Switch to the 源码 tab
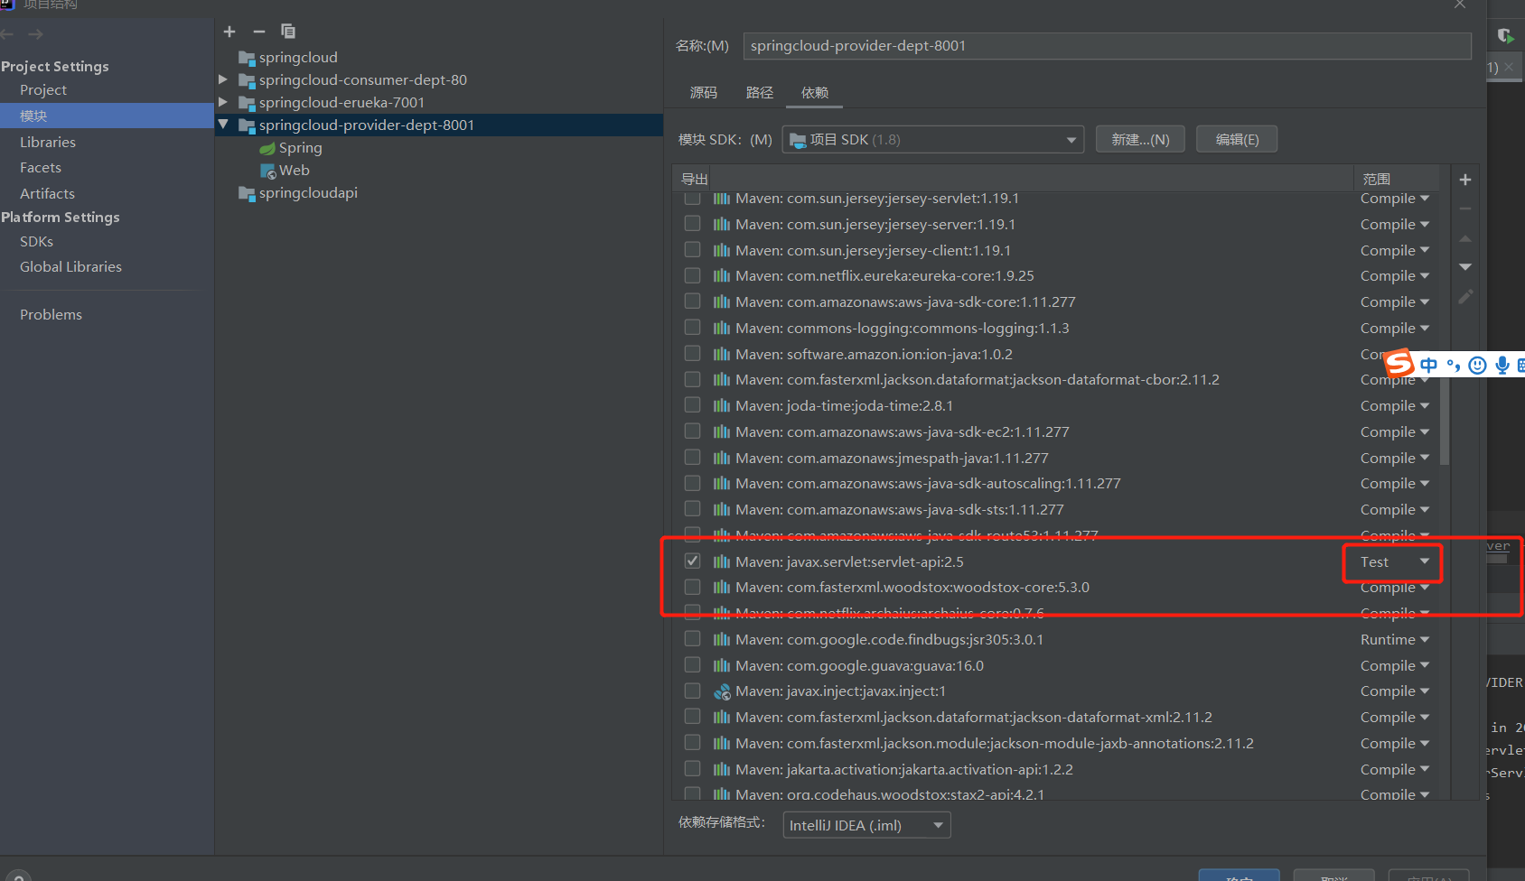Image resolution: width=1525 pixels, height=881 pixels. point(704,93)
